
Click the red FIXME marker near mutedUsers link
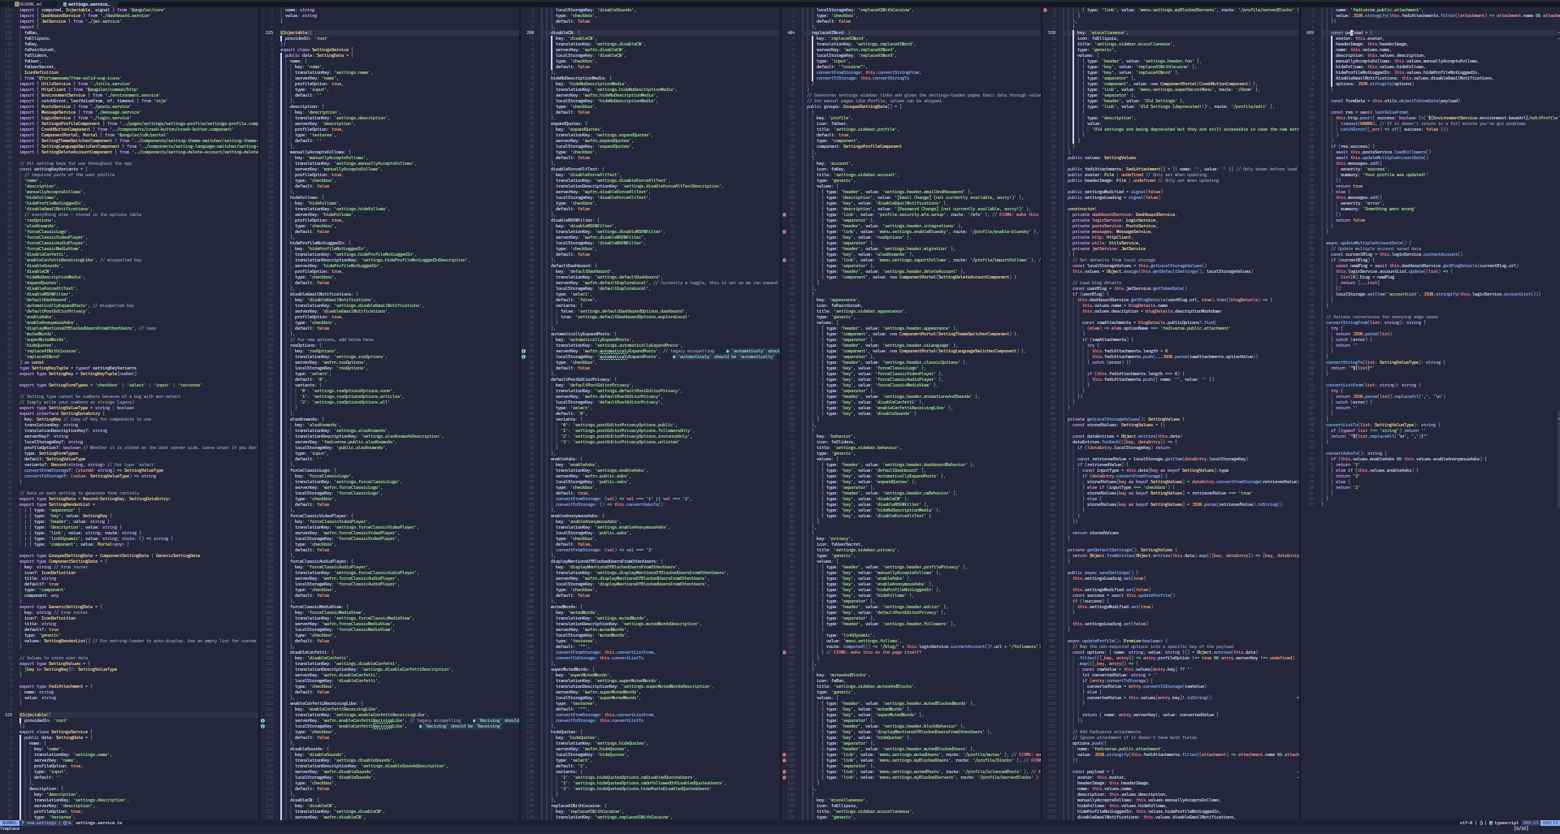pos(784,755)
